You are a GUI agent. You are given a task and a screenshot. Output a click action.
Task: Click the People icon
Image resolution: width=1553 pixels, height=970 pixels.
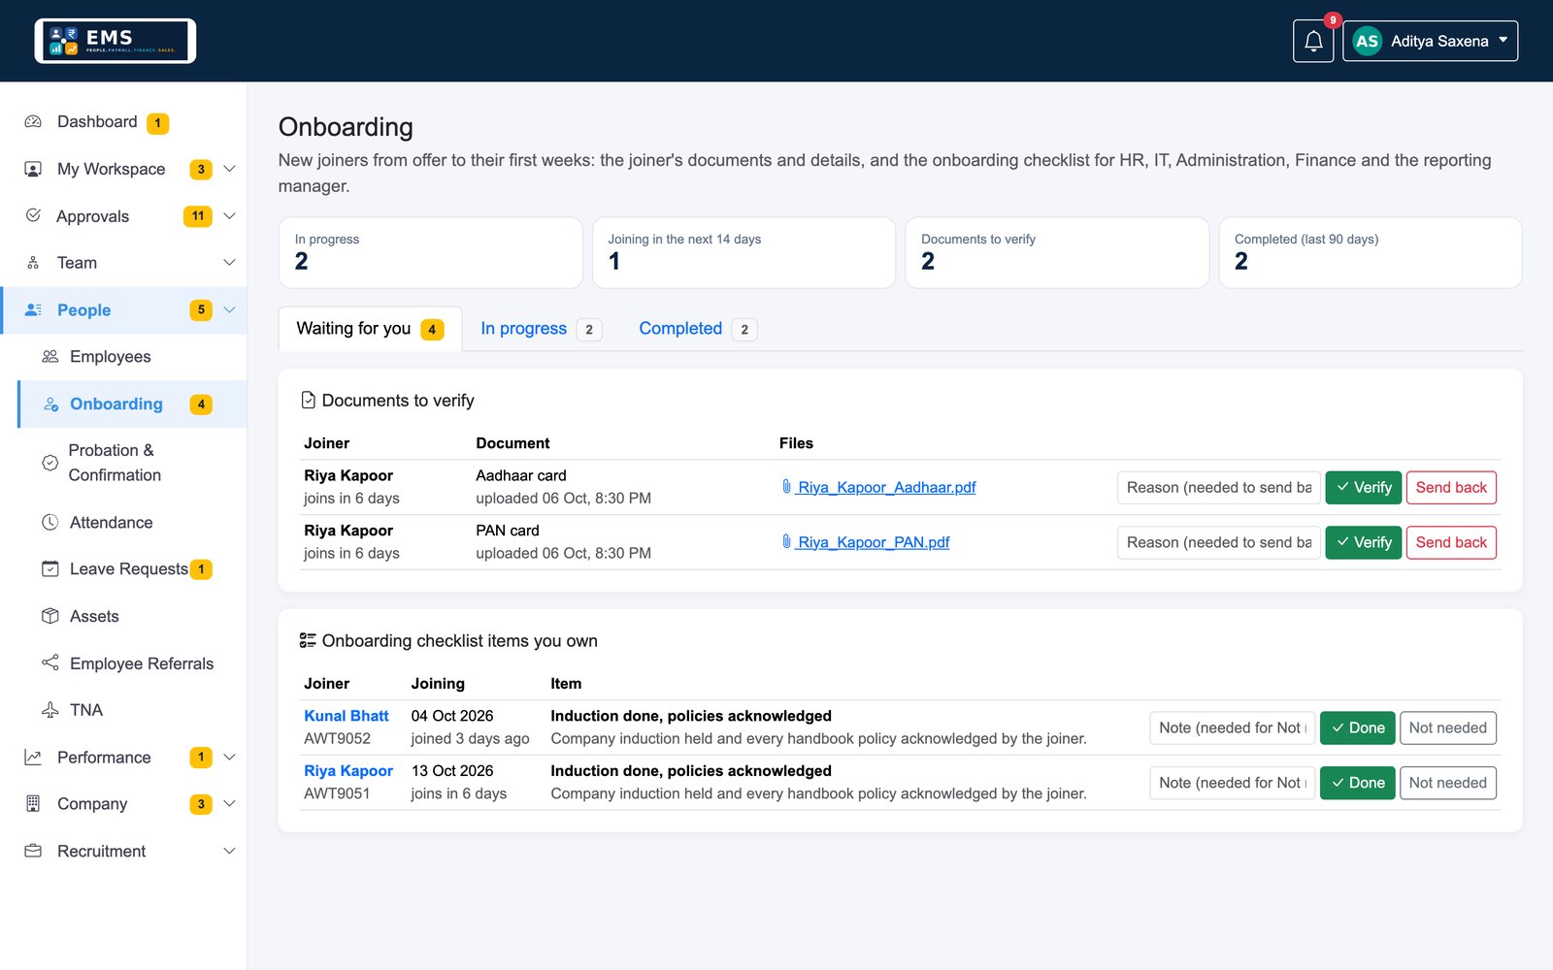click(33, 309)
